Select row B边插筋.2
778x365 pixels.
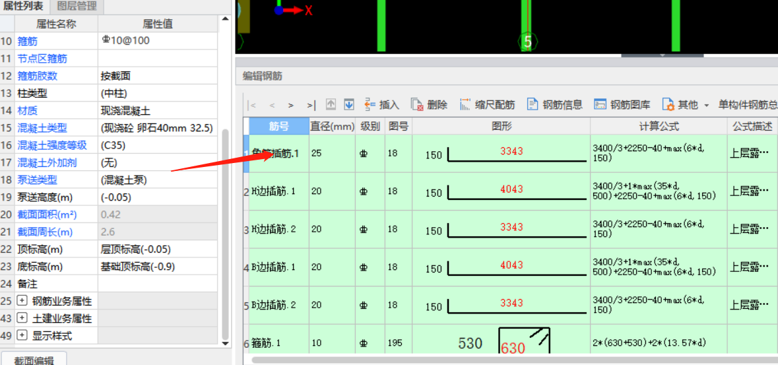(x=279, y=305)
